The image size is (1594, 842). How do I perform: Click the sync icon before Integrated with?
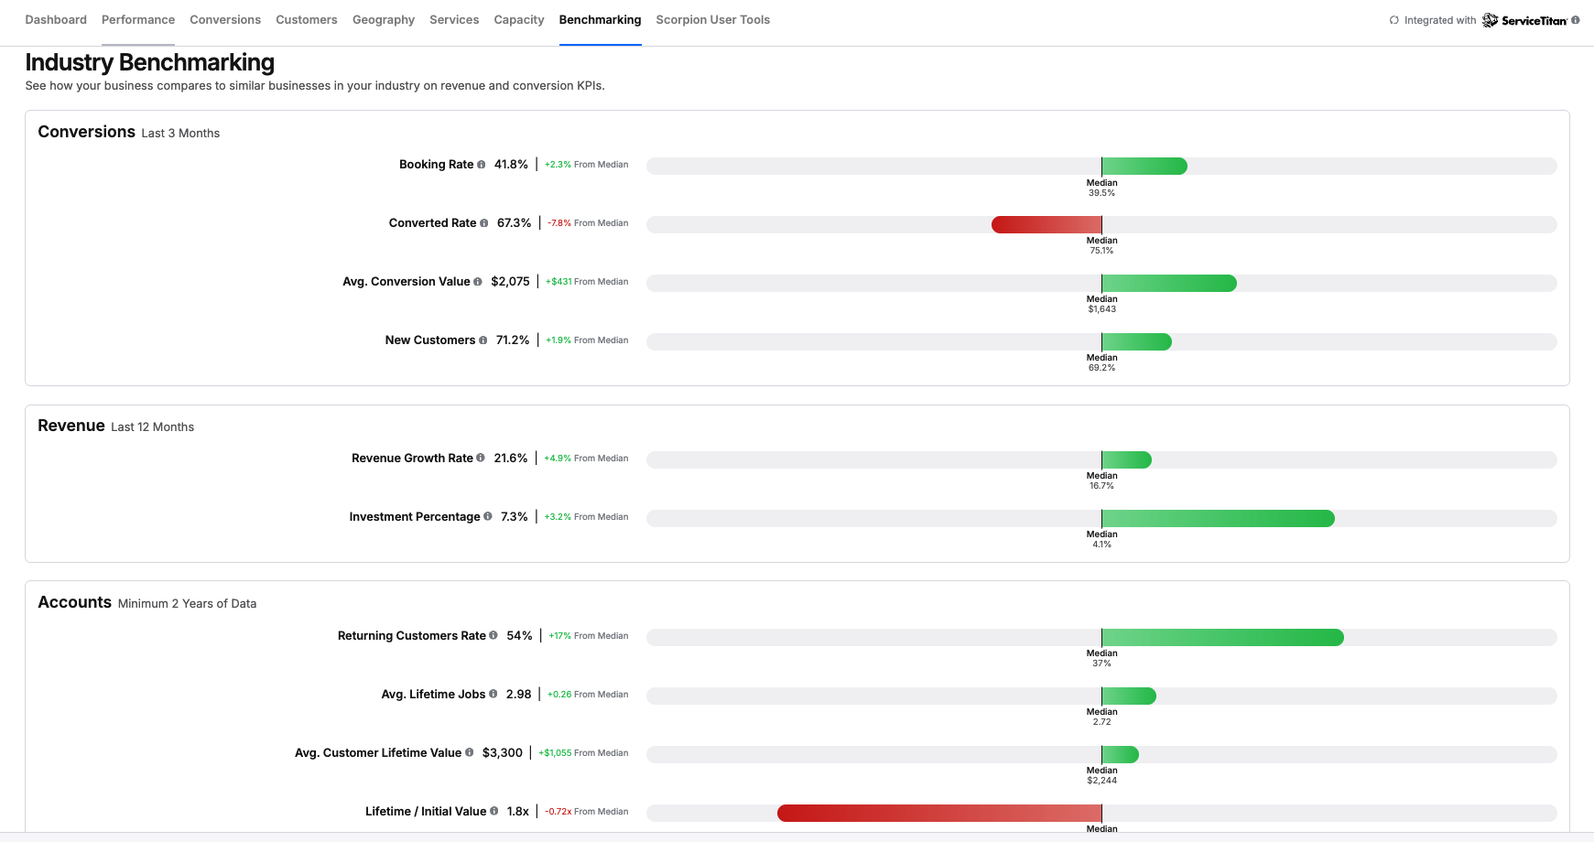1394,20
